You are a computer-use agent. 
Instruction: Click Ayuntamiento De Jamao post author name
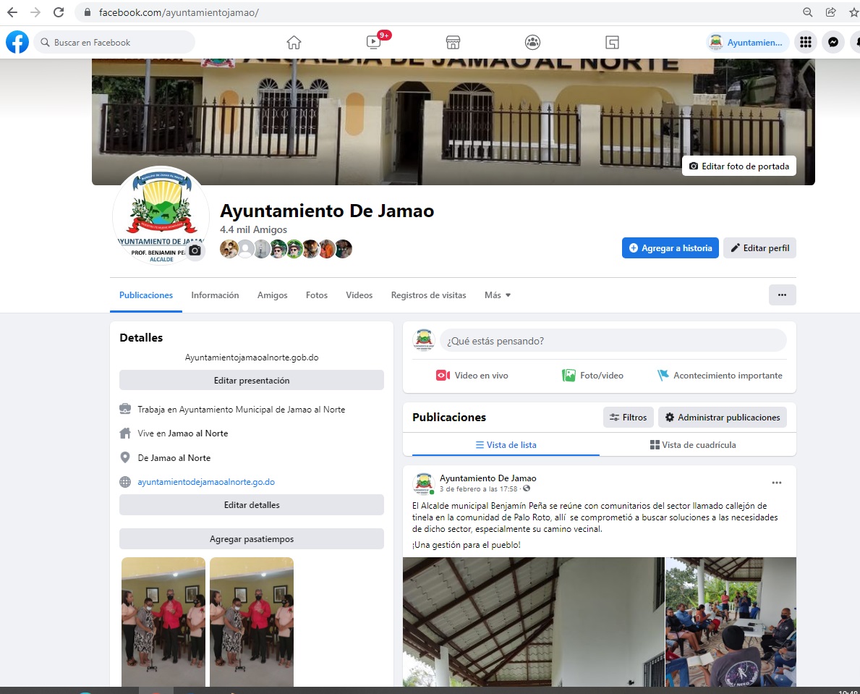pos(488,478)
